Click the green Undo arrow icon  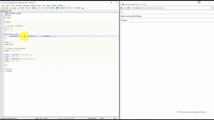pos(27,8)
